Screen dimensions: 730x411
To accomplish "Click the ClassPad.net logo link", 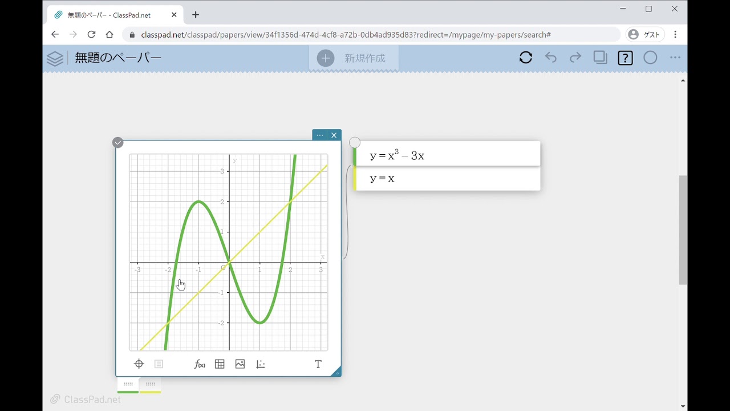I will point(86,400).
